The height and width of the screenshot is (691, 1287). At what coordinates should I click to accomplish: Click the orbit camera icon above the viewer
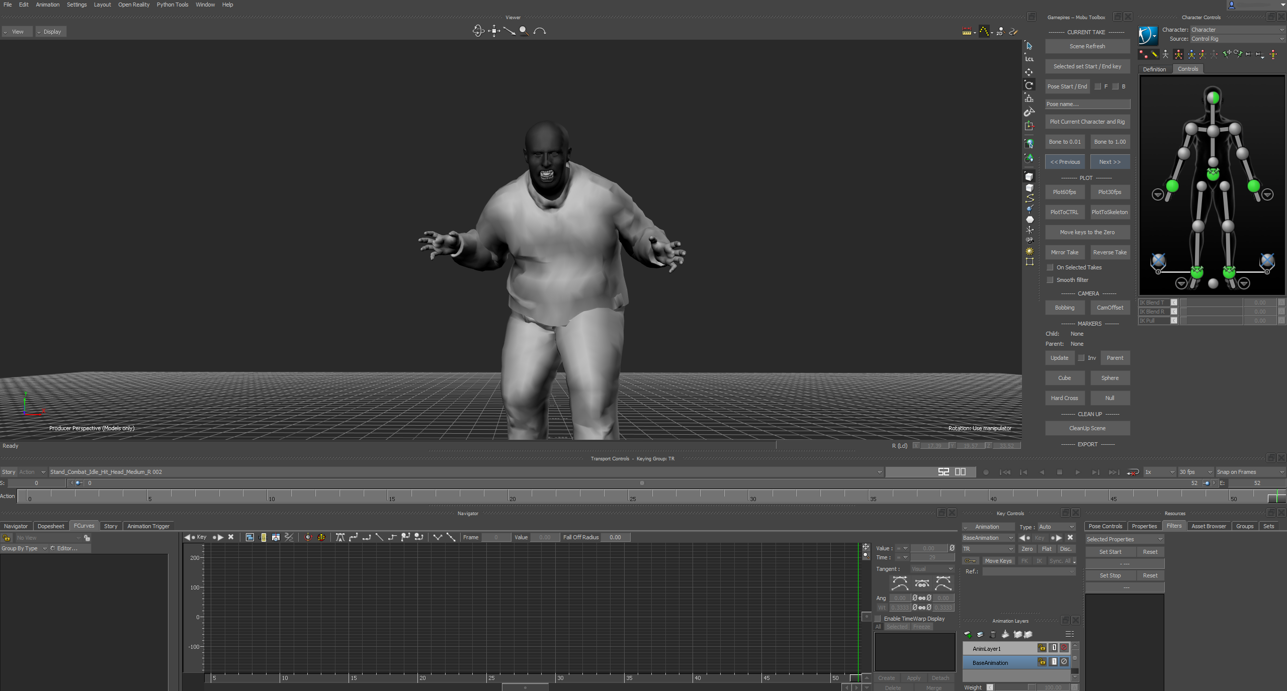(478, 31)
